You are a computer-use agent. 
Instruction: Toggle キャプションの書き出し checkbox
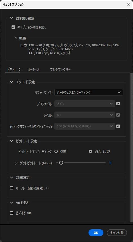pyautogui.click(x=13, y=27)
